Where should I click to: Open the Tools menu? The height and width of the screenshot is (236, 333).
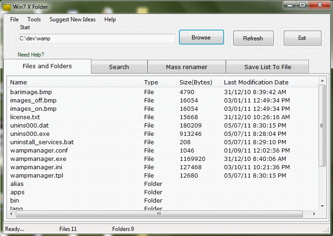tap(34, 19)
